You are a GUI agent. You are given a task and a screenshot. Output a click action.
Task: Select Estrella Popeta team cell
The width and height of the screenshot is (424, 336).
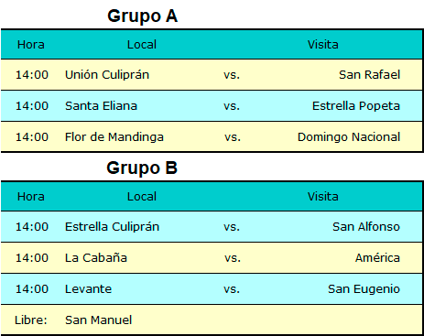[356, 106]
